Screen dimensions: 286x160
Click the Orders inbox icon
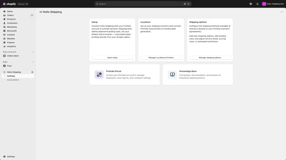coord(4,15)
